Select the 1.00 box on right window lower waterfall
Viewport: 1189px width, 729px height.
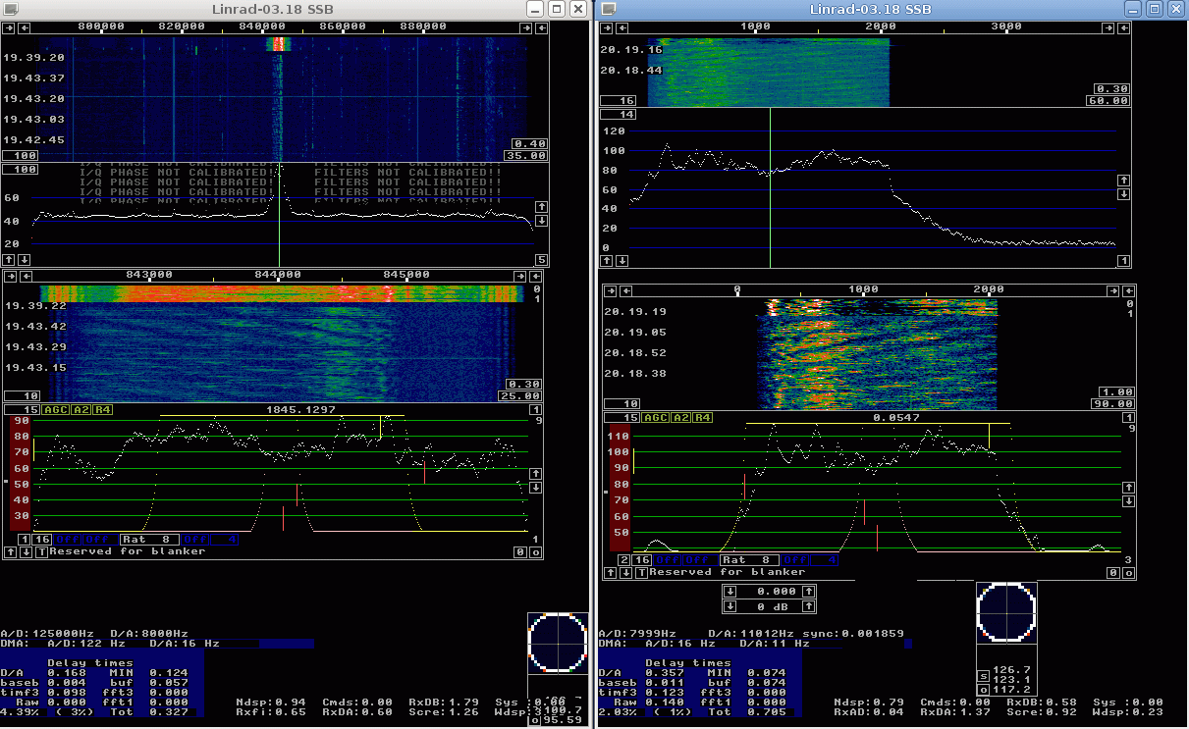(x=1117, y=392)
